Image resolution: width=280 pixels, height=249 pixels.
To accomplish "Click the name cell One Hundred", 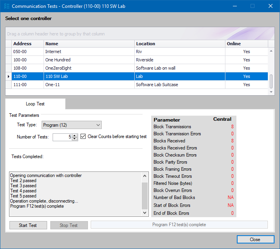I will point(89,60).
